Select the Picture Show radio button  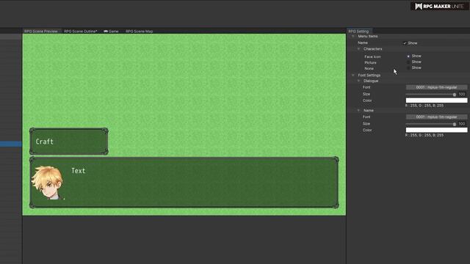coord(408,62)
